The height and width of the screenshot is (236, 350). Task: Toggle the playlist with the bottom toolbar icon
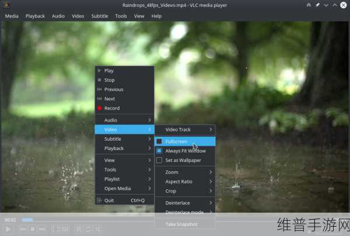79,229
